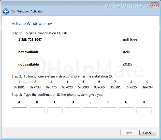The image size is (161, 140).
Task: Click installation ID group 039665
Action: 99,87
